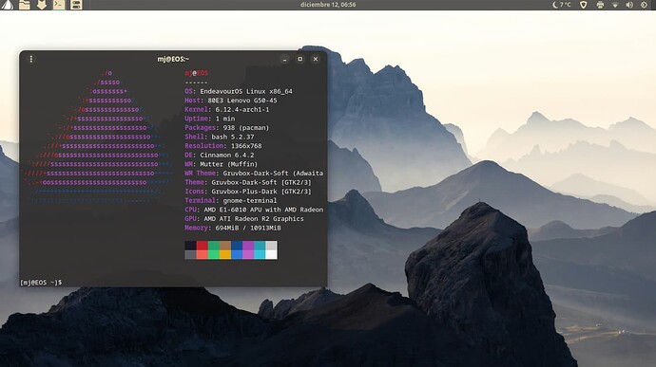
Task: Open the terminal launcher in the panel
Action: pyautogui.click(x=59, y=5)
